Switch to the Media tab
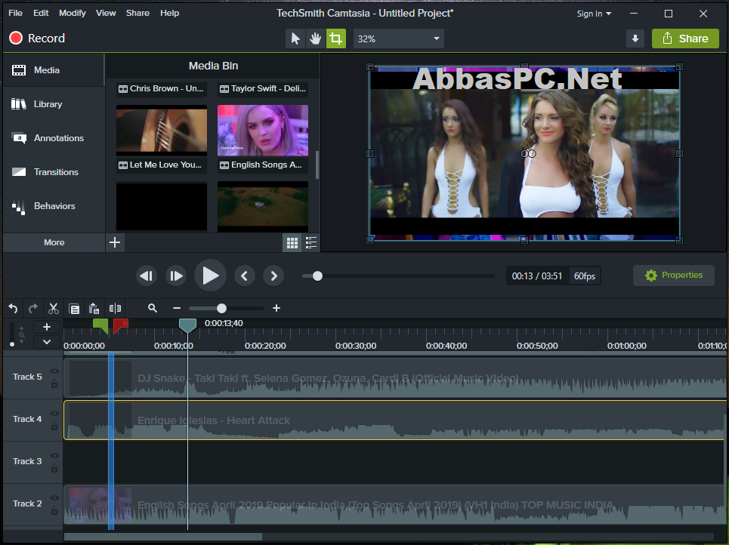The width and height of the screenshot is (729, 545). pyautogui.click(x=54, y=70)
